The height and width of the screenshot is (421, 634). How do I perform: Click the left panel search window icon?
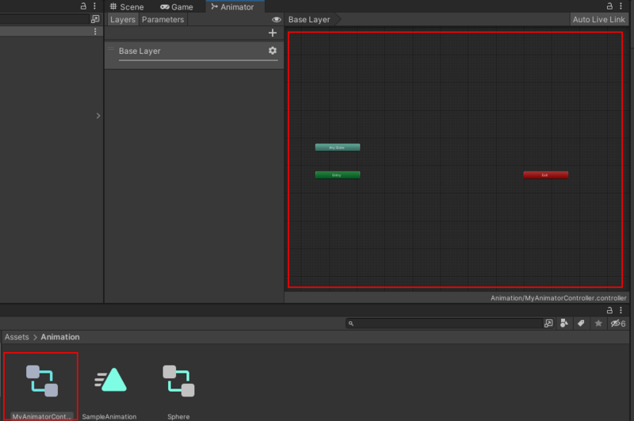tap(95, 19)
